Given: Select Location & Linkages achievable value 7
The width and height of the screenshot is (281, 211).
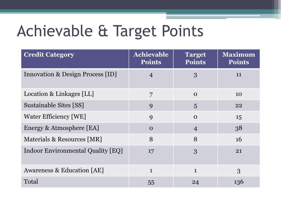Looking at the screenshot, I should tap(151, 95).
